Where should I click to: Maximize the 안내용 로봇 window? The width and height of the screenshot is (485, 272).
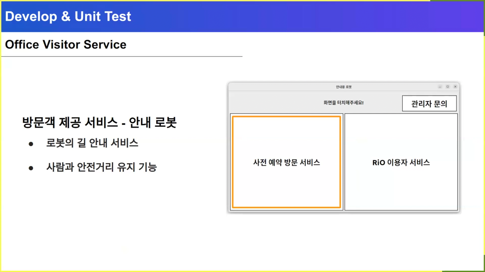[x=448, y=87]
